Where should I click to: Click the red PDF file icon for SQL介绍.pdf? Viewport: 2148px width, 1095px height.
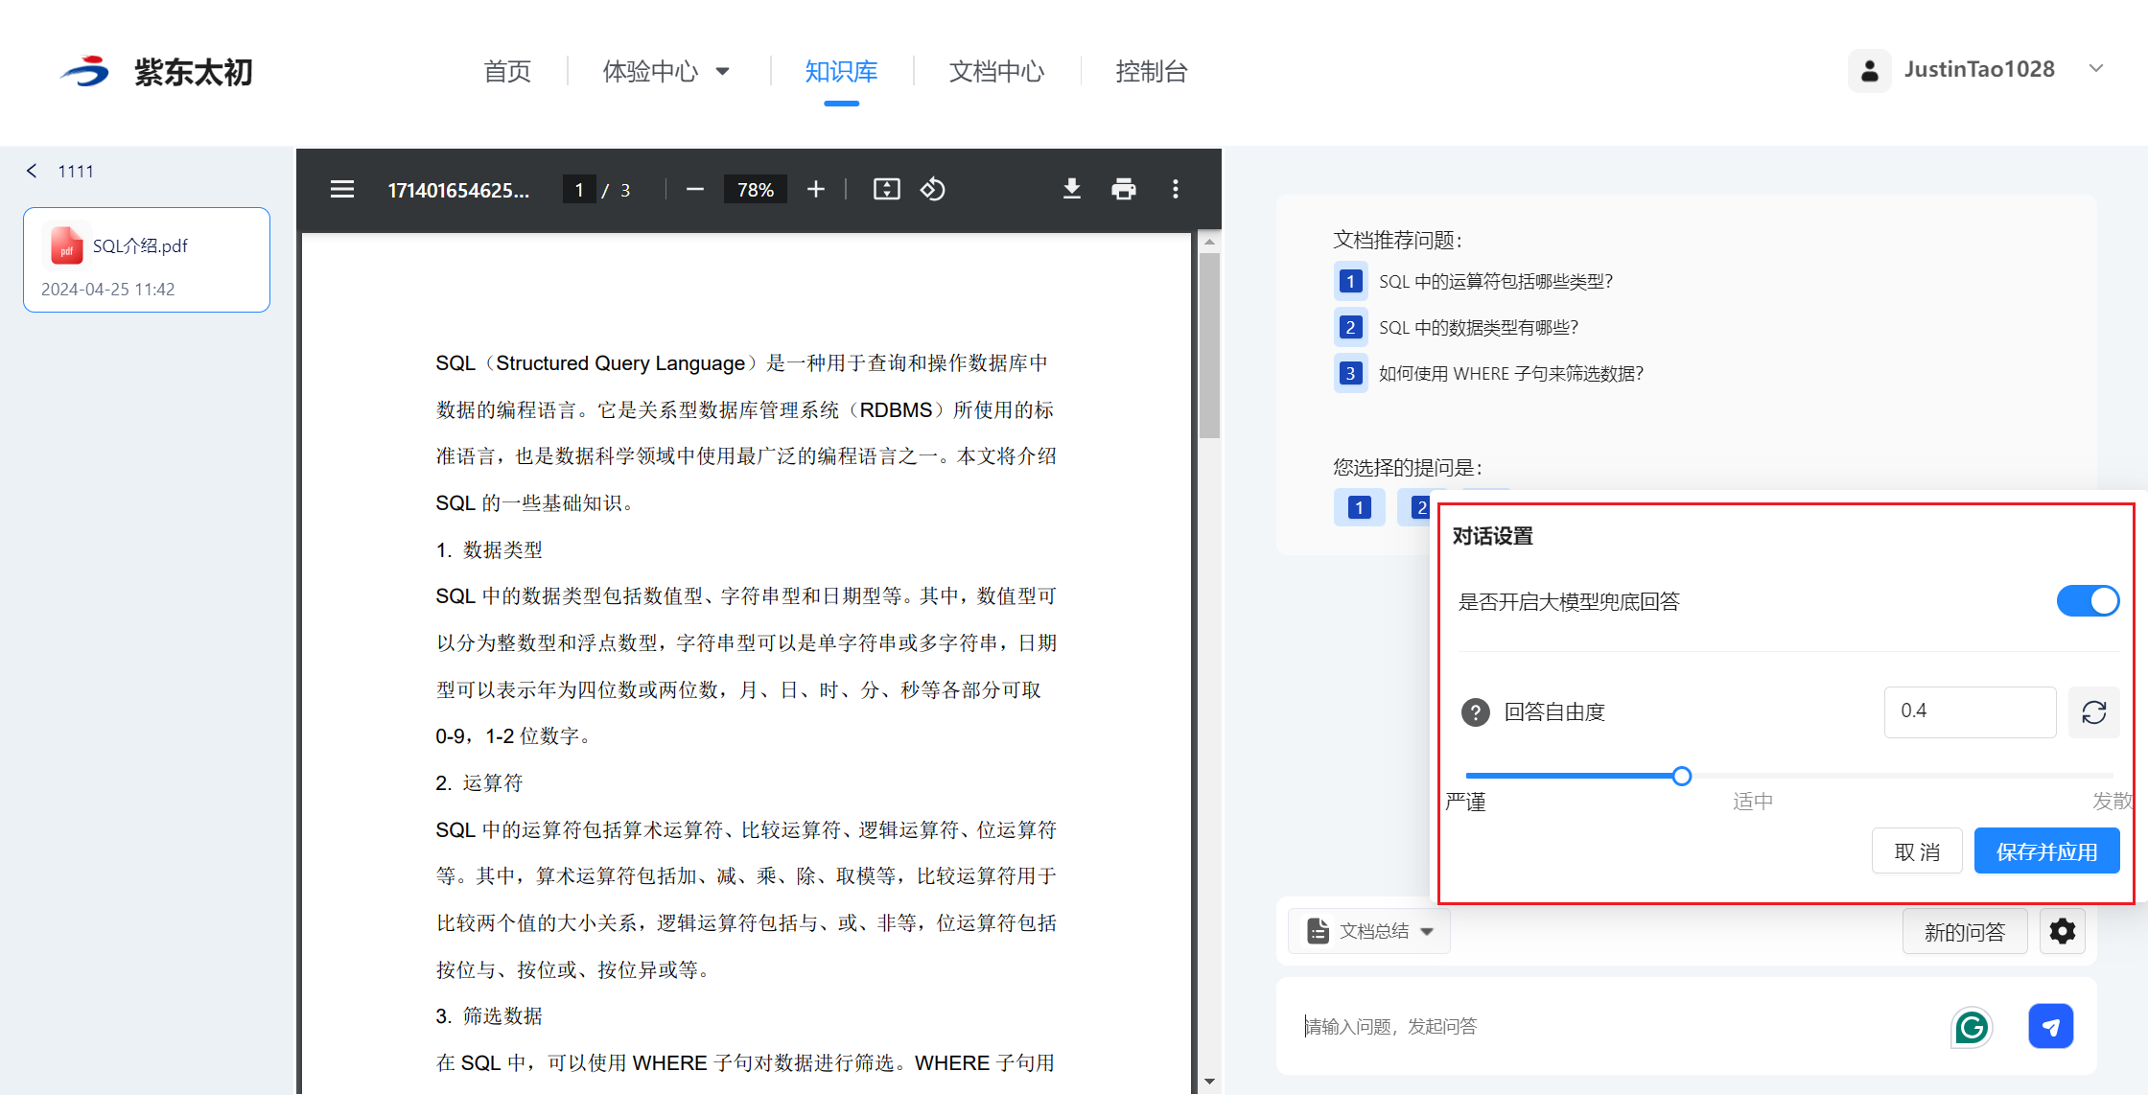coord(66,245)
